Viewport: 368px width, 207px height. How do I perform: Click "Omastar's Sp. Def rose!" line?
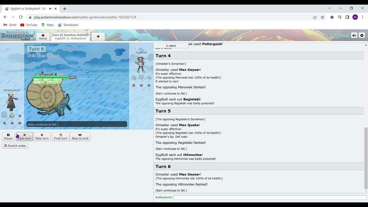[171, 137]
